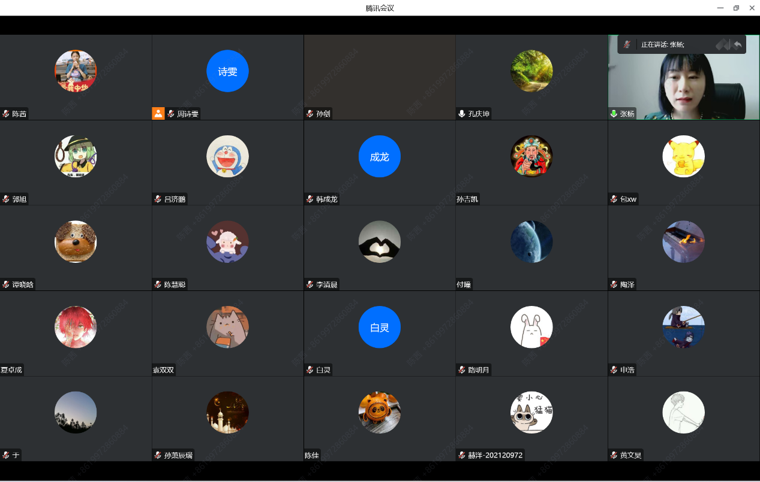Click the muted mic icon beside 路明月
Image resolution: width=760 pixels, height=482 pixels.
click(x=462, y=370)
